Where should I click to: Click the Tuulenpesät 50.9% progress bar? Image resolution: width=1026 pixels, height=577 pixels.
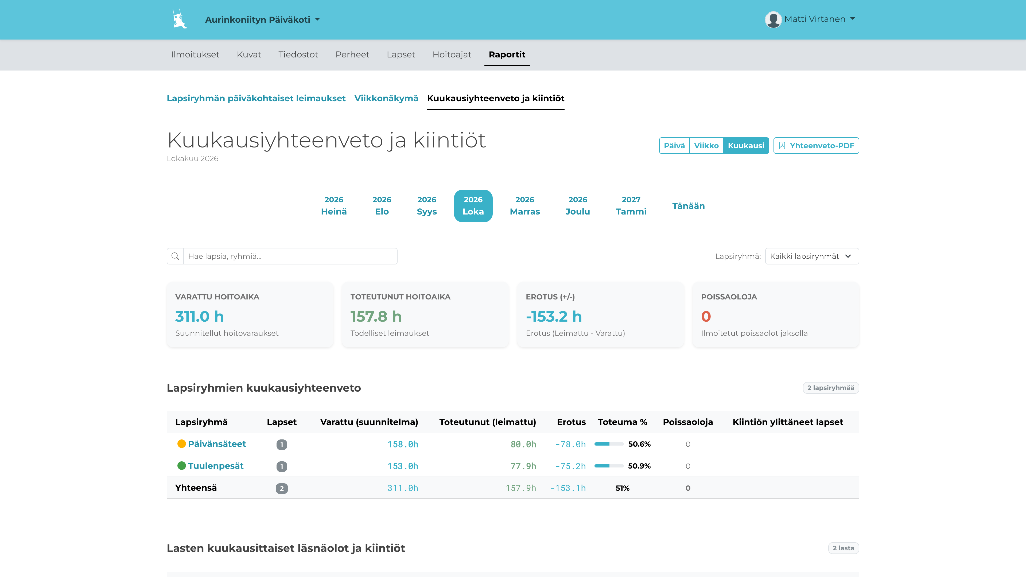coord(609,466)
